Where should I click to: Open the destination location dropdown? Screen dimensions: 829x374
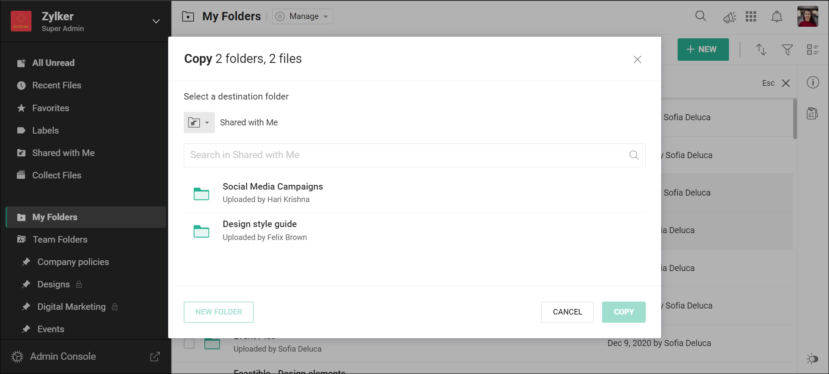pos(199,123)
